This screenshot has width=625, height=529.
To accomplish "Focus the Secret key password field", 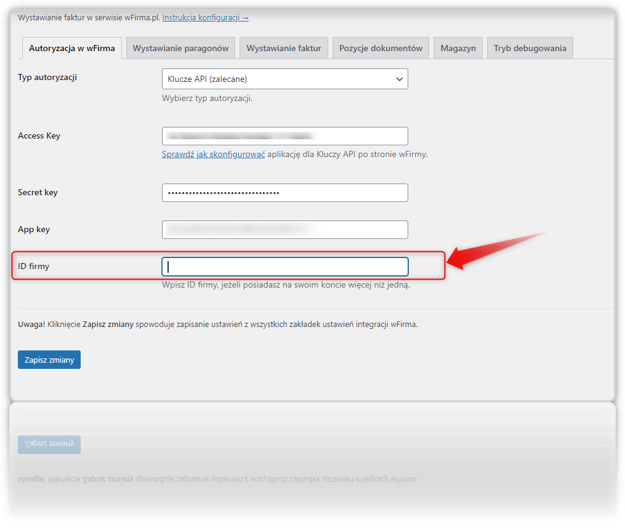I will tap(285, 193).
